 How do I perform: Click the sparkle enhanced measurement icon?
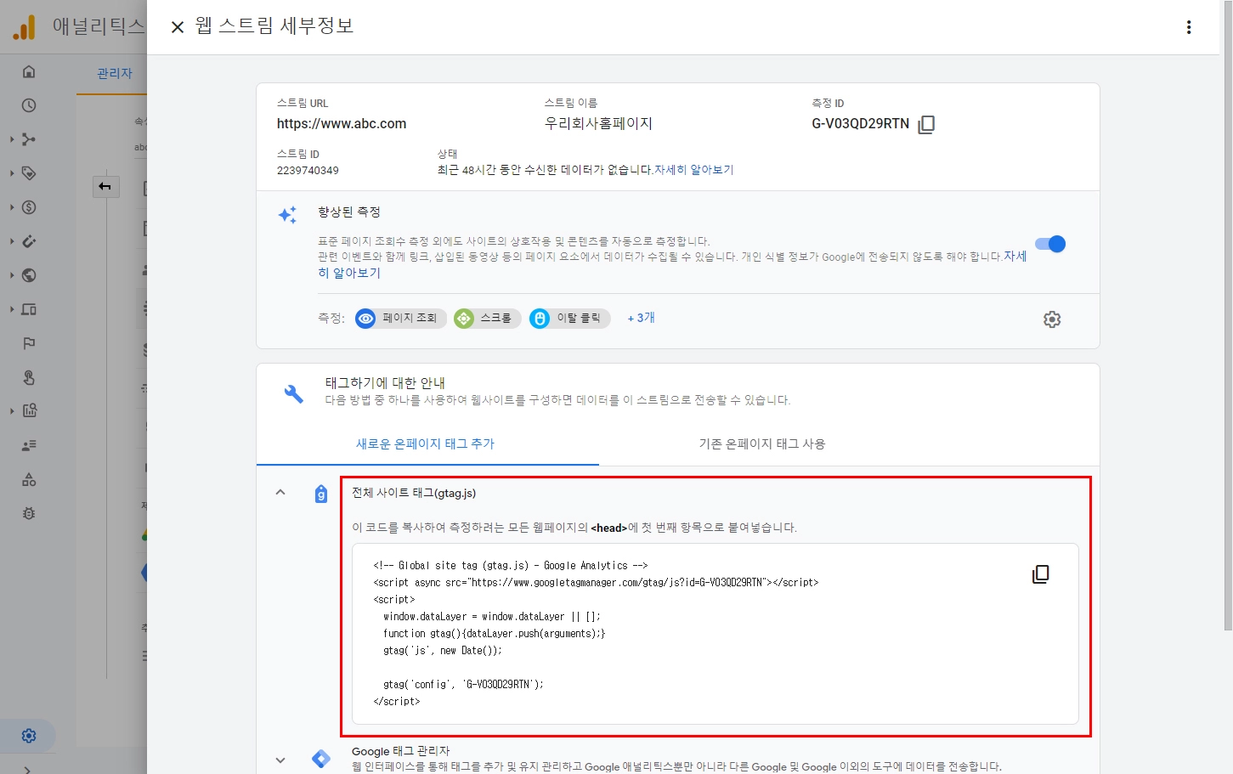point(287,215)
